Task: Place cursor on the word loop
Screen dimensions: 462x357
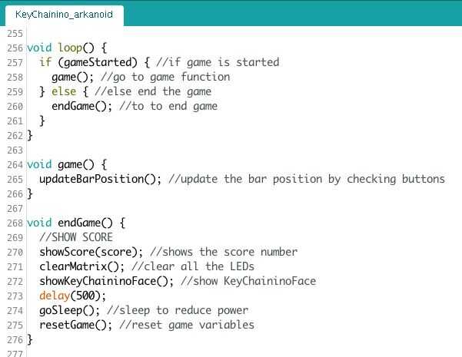Action: click(x=71, y=48)
